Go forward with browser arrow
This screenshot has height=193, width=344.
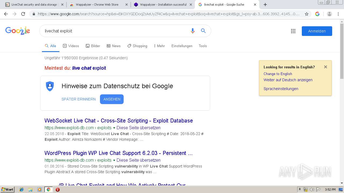pos(15,14)
